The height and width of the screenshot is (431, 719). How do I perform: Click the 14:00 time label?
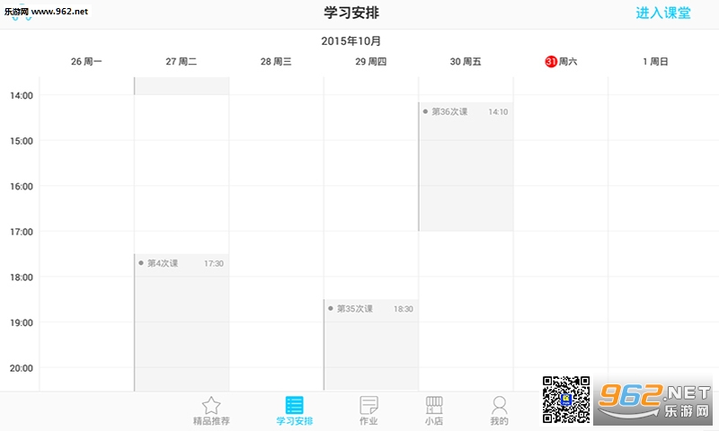(x=22, y=95)
